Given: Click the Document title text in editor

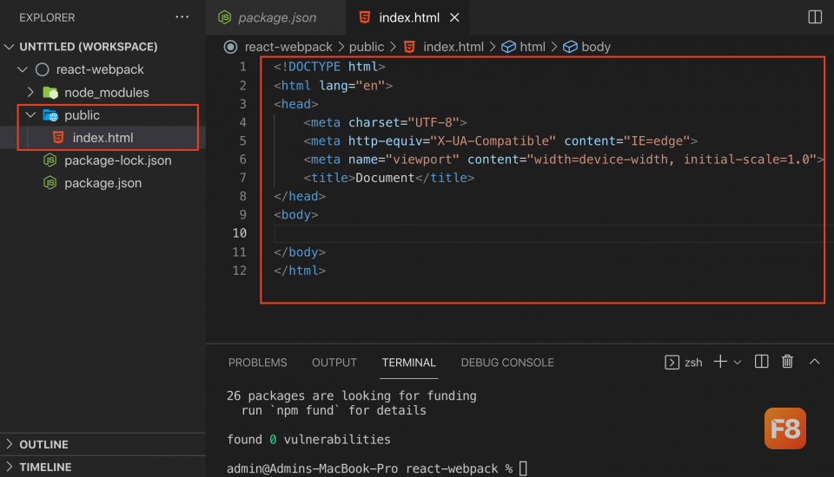Looking at the screenshot, I should 385,178.
